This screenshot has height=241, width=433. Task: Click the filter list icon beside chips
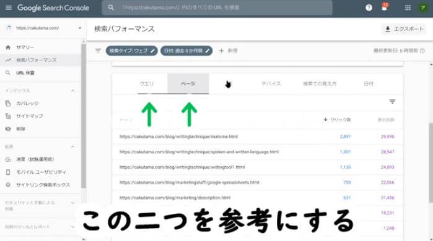point(98,51)
